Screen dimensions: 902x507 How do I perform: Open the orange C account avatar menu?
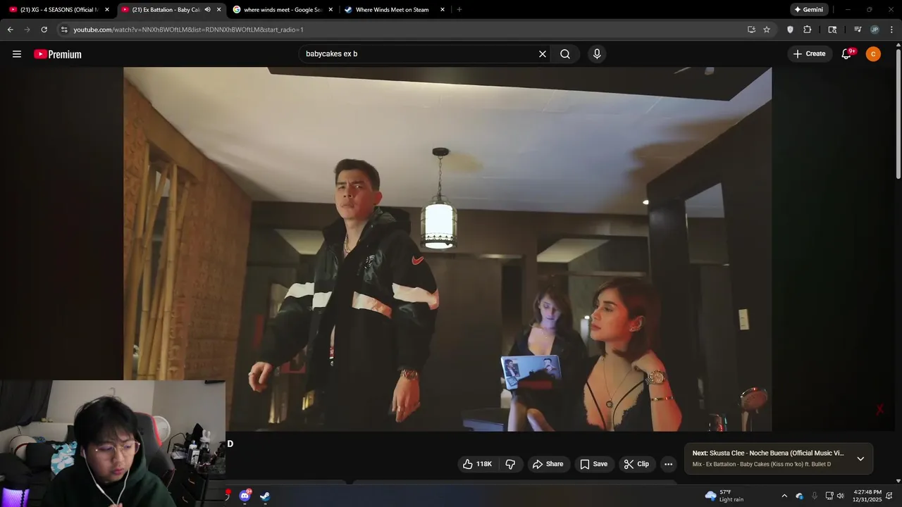[x=873, y=54]
